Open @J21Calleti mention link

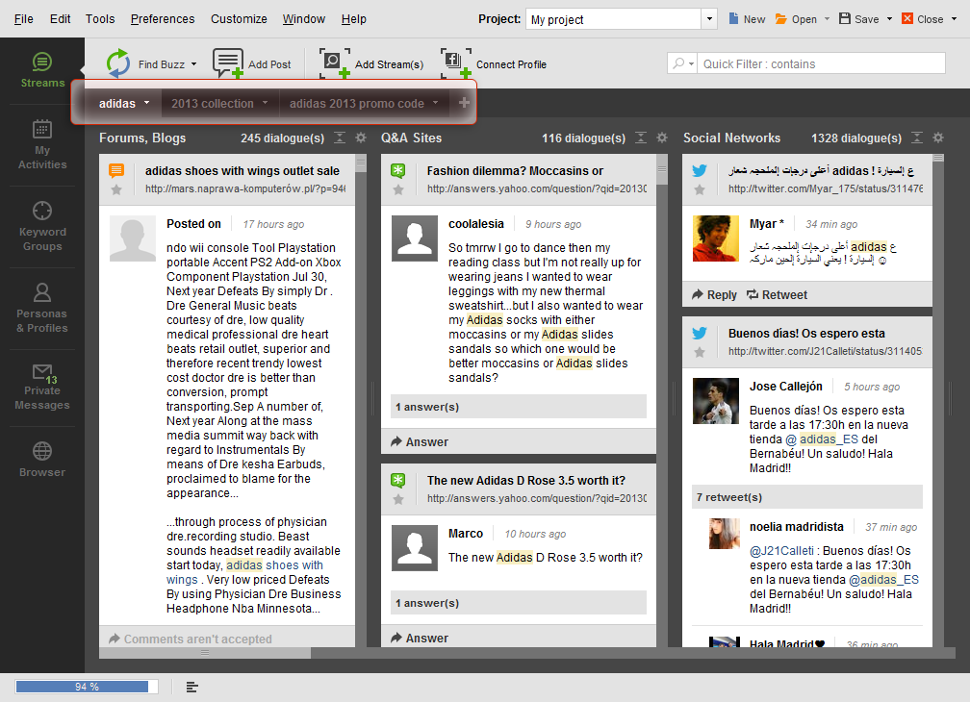[x=782, y=551]
